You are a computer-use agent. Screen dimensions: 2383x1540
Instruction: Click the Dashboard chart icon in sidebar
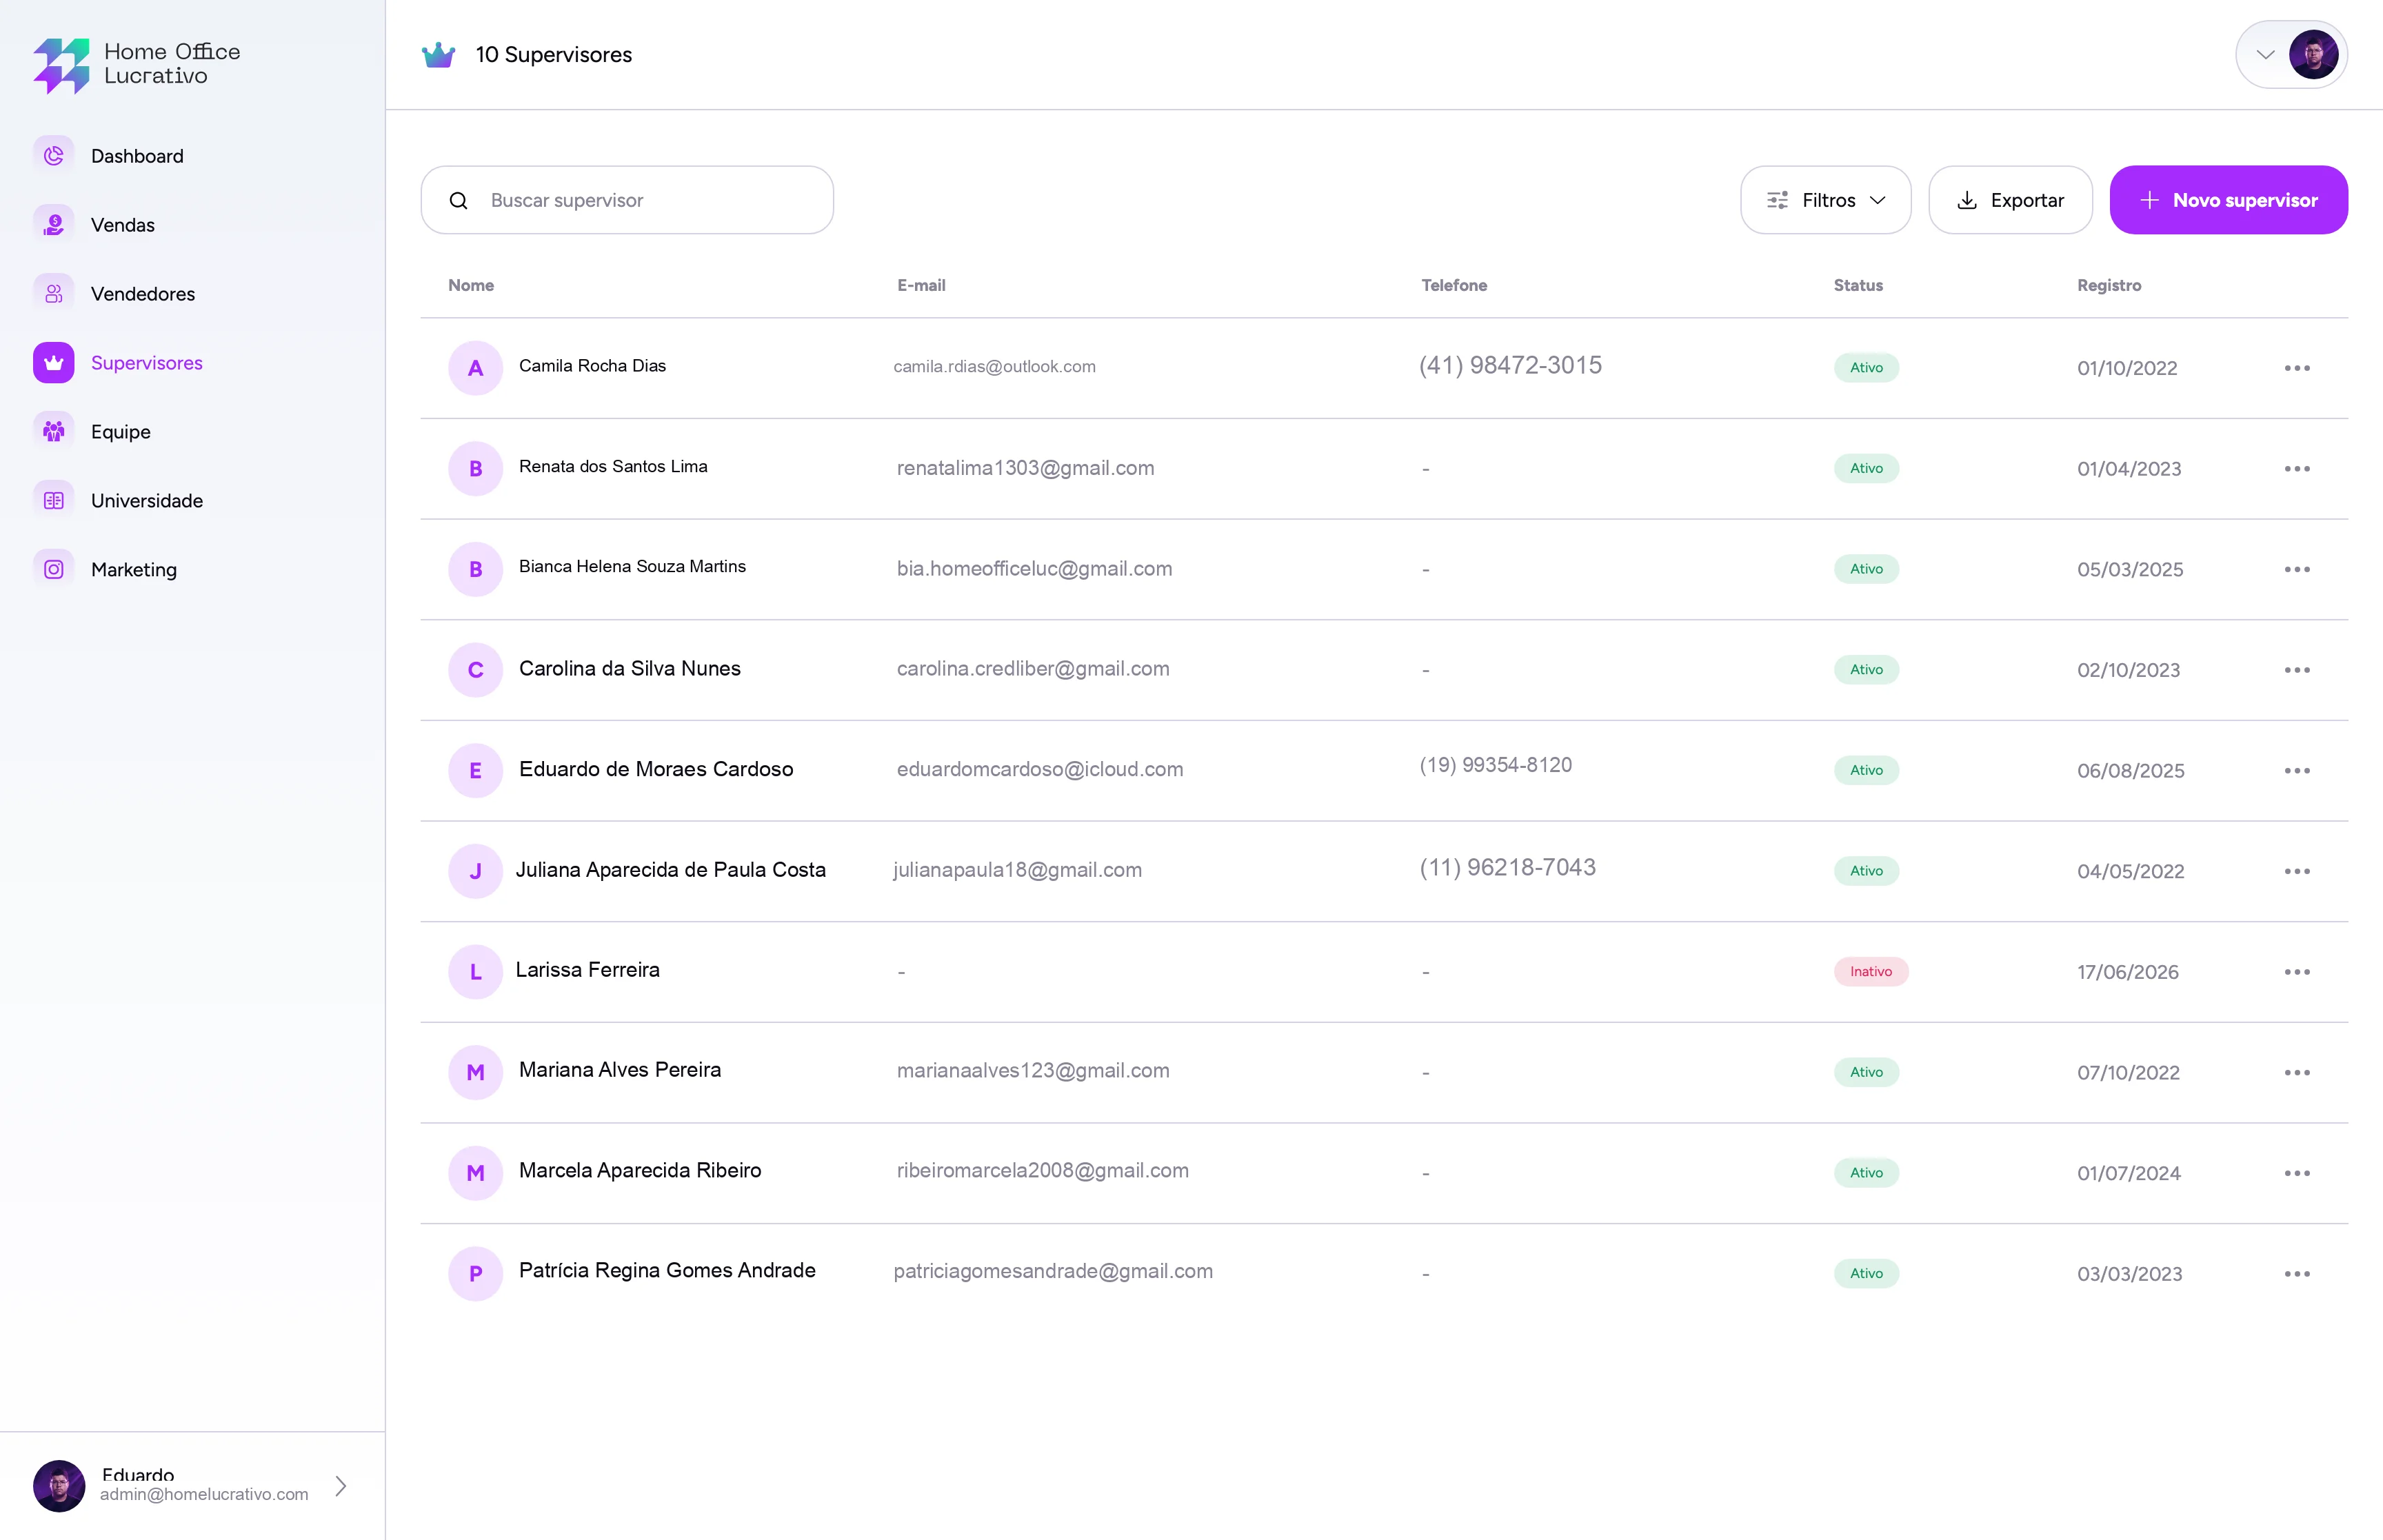click(54, 156)
